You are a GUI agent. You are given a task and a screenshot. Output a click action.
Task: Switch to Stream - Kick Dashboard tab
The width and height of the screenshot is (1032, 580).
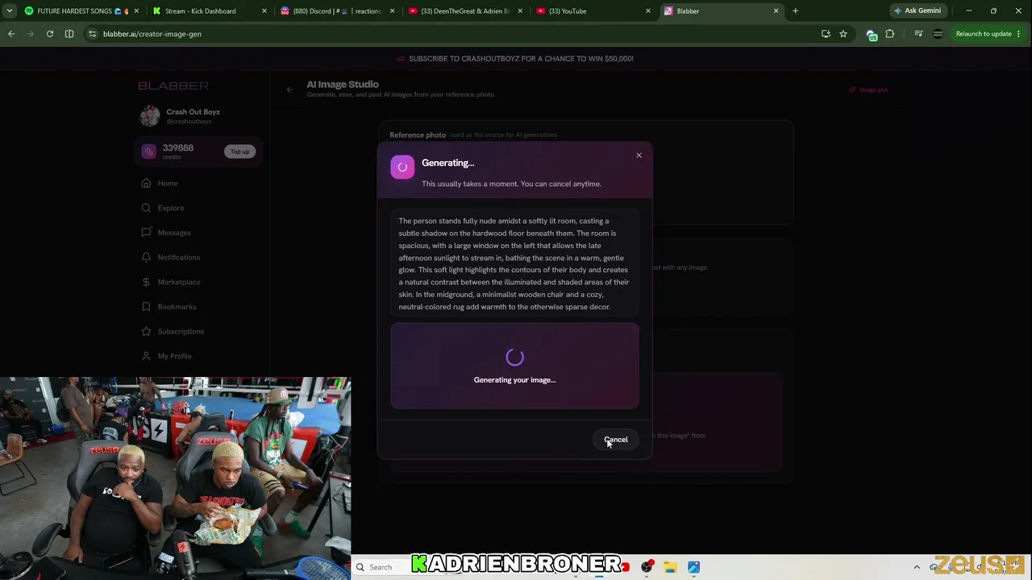[209, 11]
